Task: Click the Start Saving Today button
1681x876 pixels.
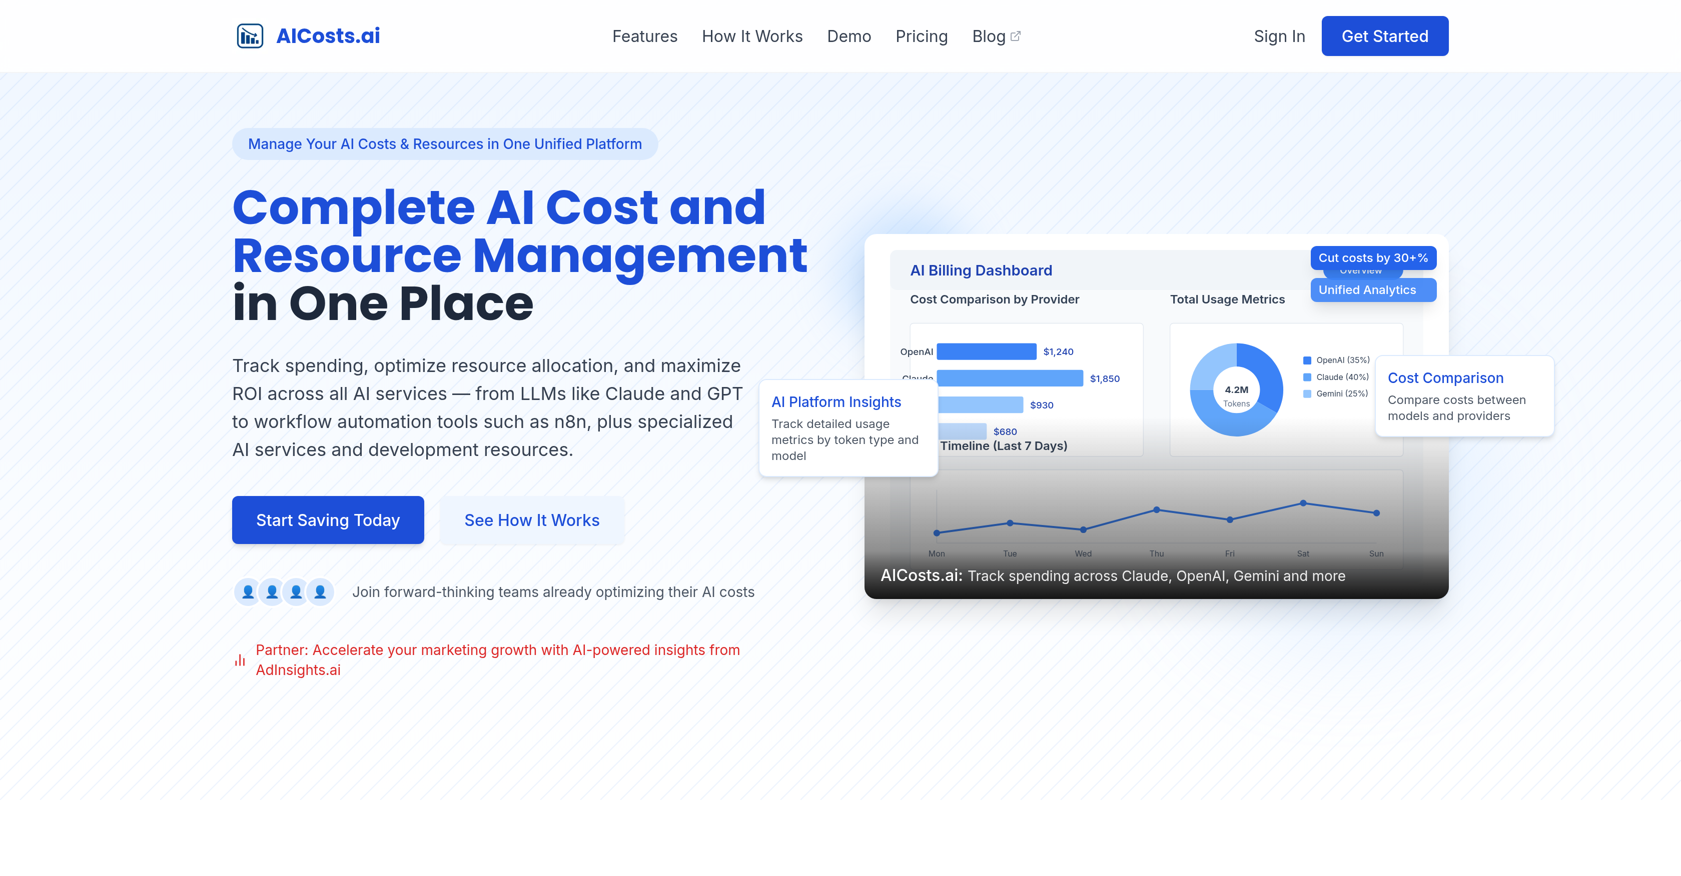Action: 328,520
